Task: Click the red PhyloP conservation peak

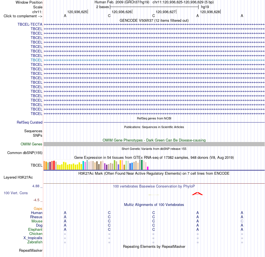Action: 197,194
